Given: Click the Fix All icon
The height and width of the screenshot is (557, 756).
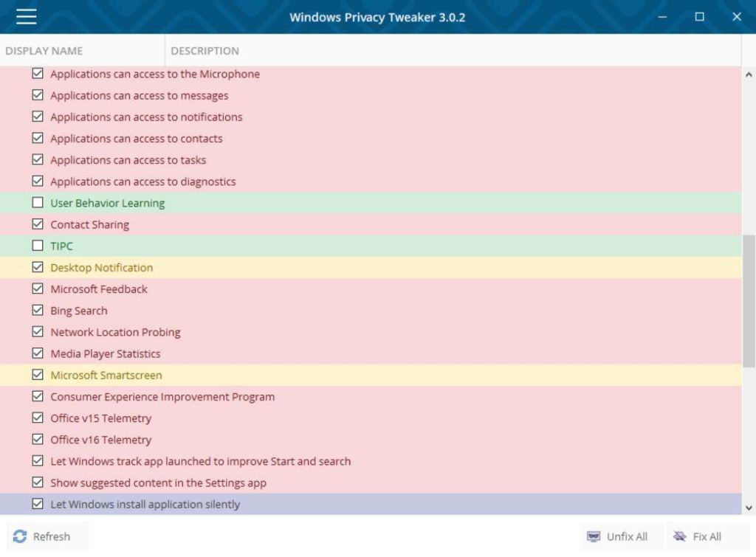Looking at the screenshot, I should 679,536.
